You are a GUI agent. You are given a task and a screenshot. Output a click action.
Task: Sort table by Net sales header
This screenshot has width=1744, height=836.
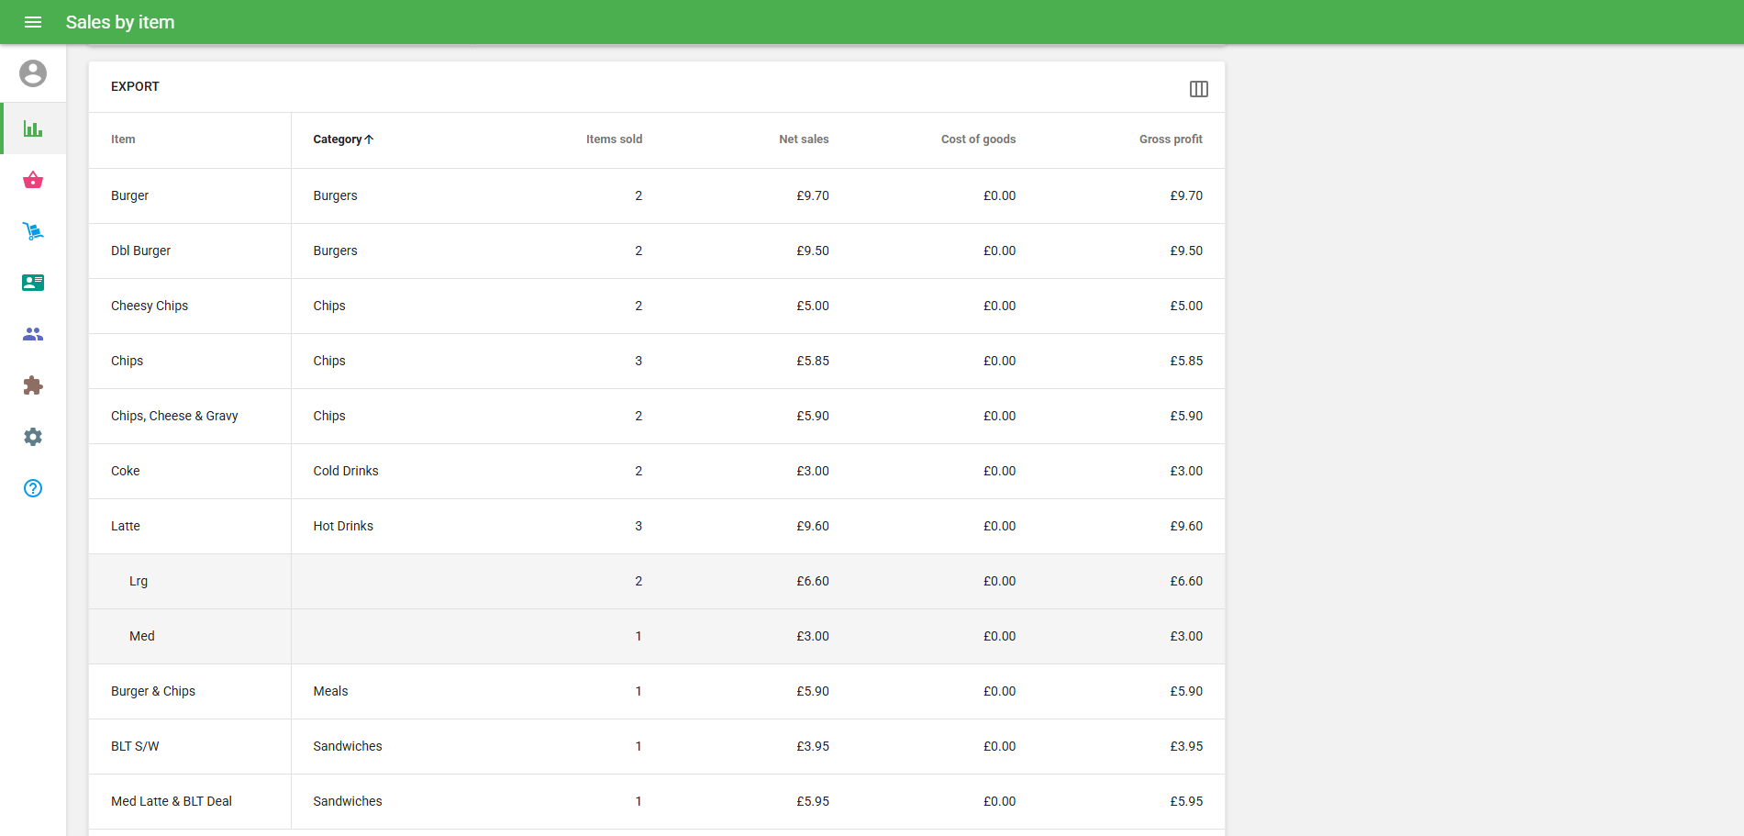coord(804,139)
